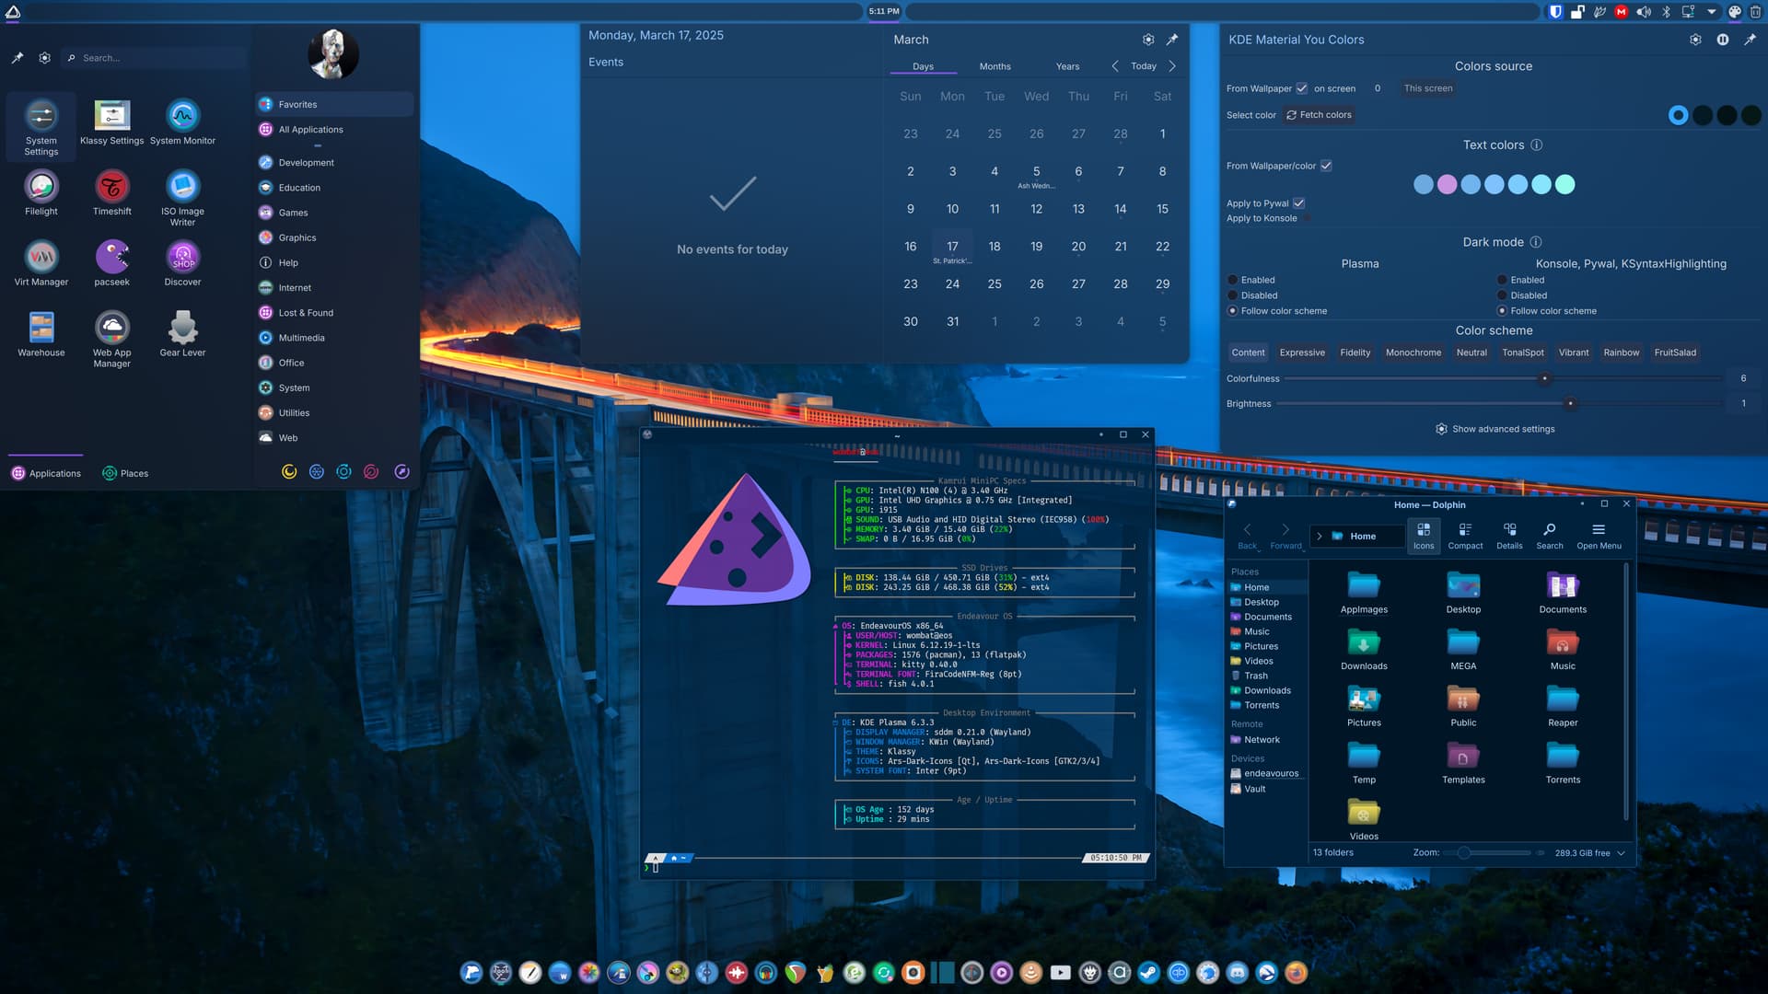Select the Expressive color scheme
Screen dimensions: 1768x994
(1301, 353)
